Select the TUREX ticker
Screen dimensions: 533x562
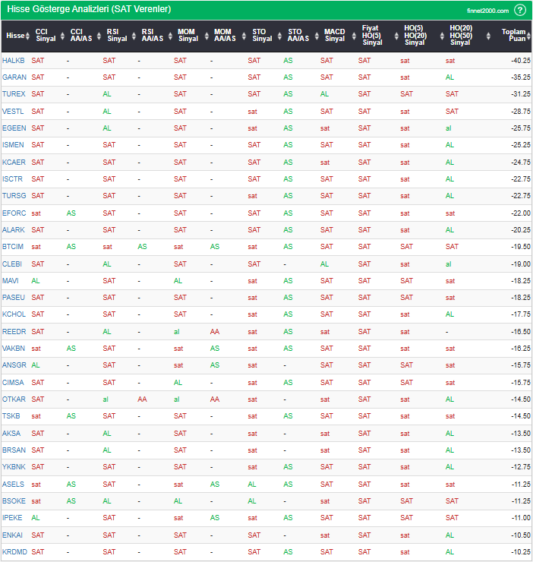point(14,94)
